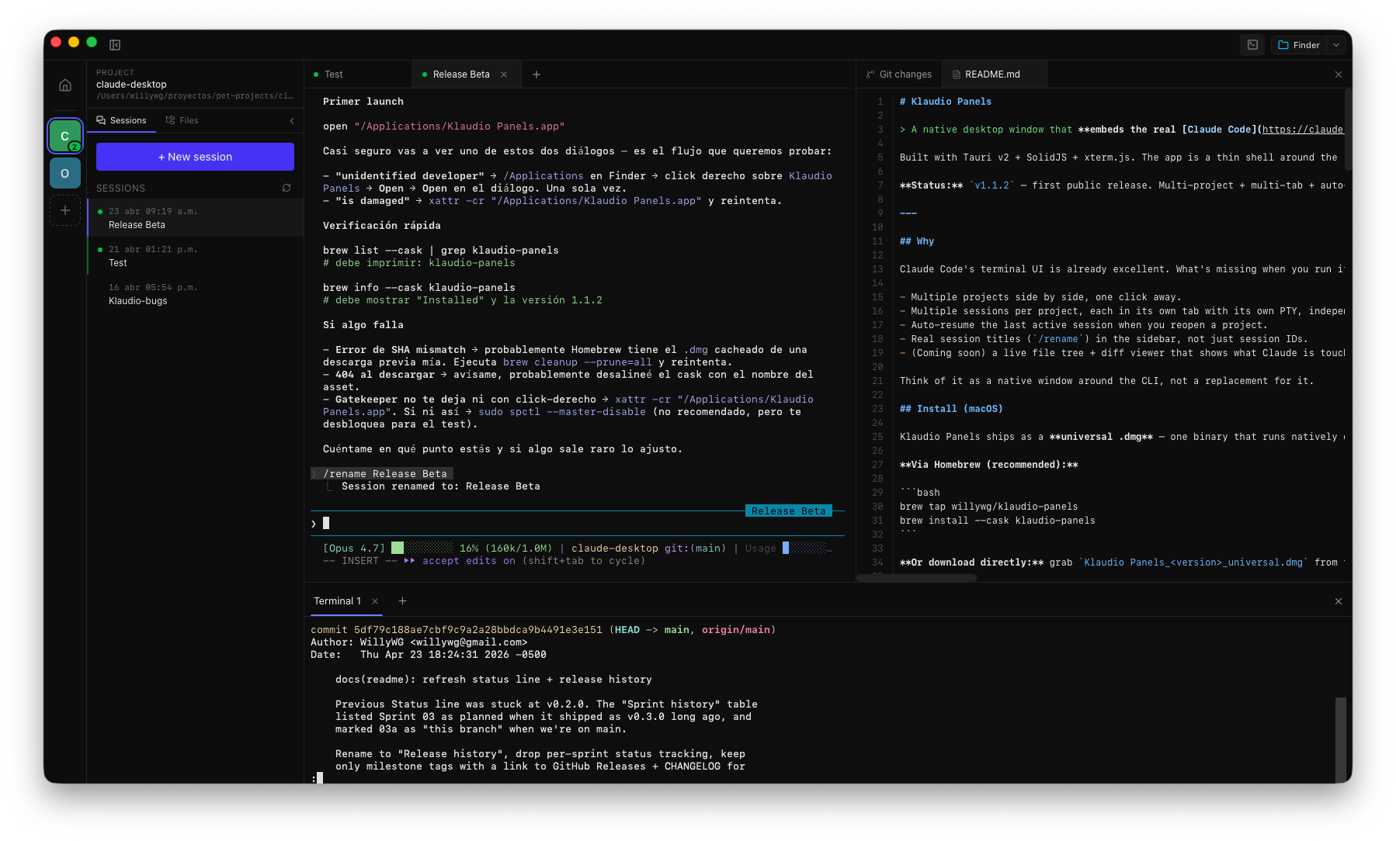Close the Terminal 1 tab
This screenshot has width=1396, height=841.
coord(375,601)
